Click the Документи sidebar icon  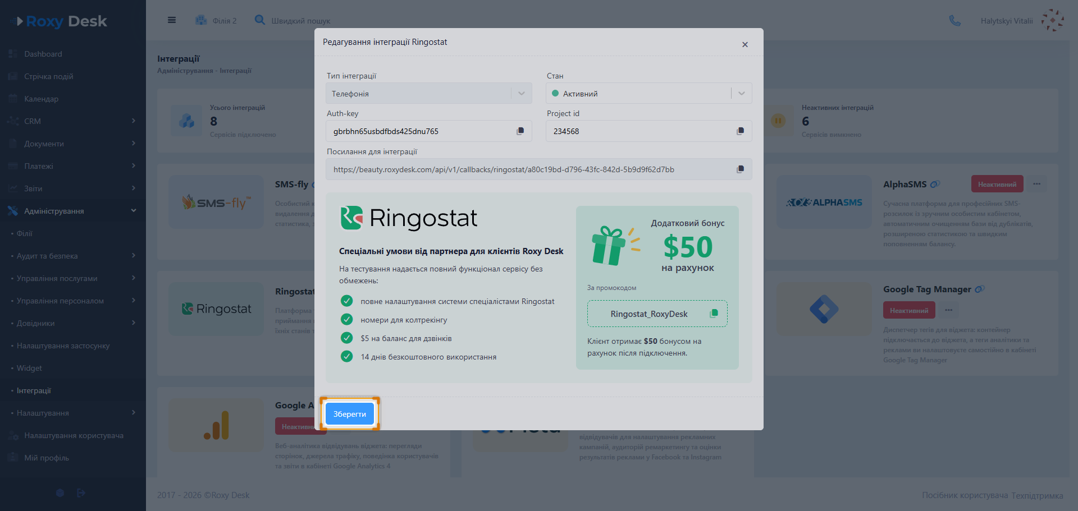(13, 144)
